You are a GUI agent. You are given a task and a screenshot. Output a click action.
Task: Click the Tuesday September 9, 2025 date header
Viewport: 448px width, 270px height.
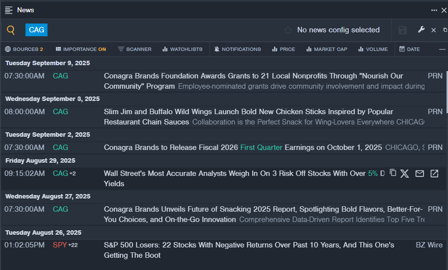(47, 63)
